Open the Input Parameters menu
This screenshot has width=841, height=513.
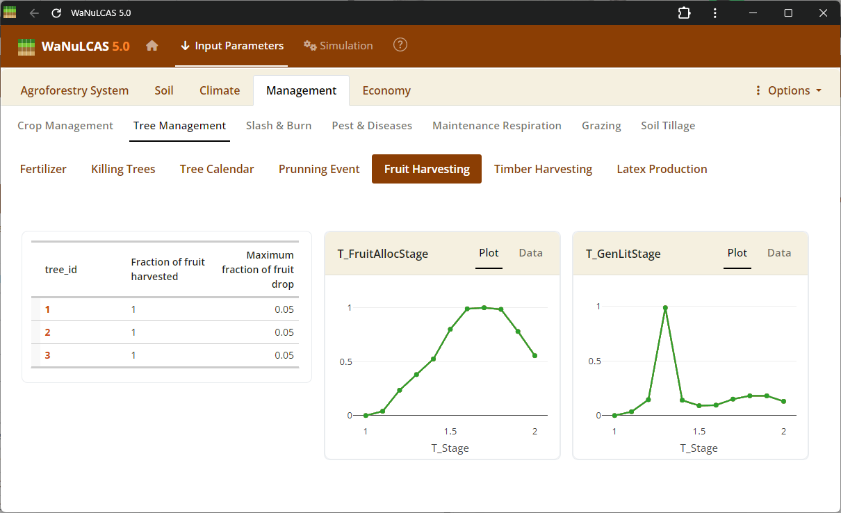click(x=231, y=46)
